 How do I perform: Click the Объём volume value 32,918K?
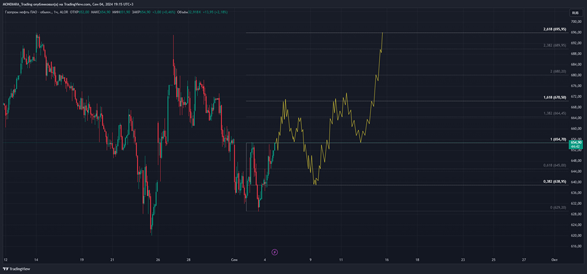tap(195, 12)
